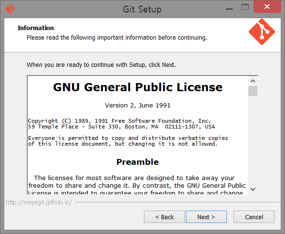Click the 'Version 2, June 1991' line
This screenshot has width=285, height=234.
click(x=138, y=105)
